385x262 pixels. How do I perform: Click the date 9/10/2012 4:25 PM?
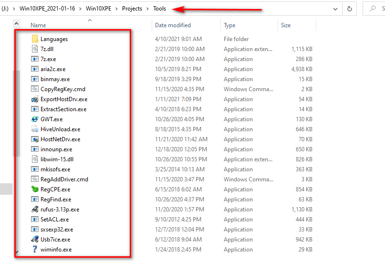[178, 219]
